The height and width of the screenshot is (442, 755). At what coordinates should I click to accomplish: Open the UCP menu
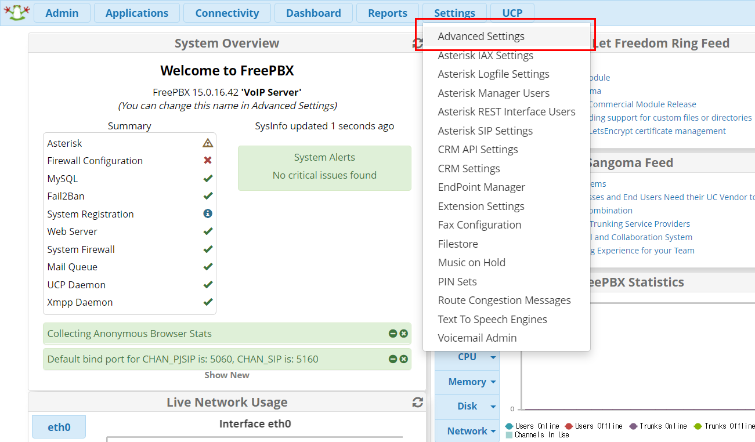[x=512, y=13]
